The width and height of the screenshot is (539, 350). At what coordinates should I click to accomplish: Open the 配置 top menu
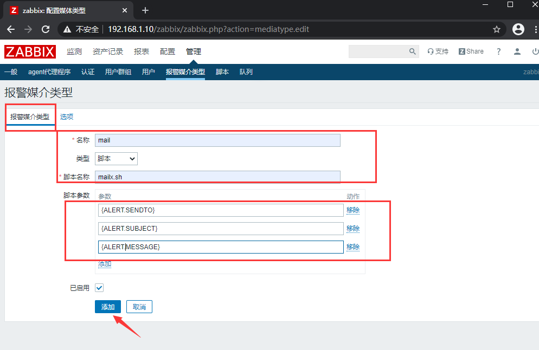pyautogui.click(x=168, y=51)
